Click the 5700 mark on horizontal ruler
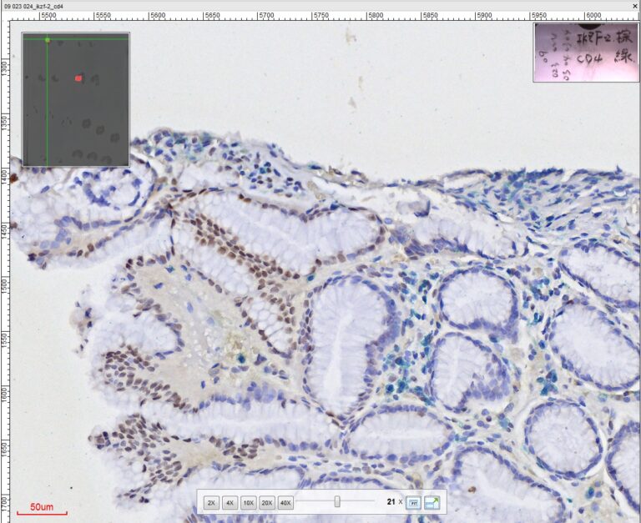 (266, 15)
